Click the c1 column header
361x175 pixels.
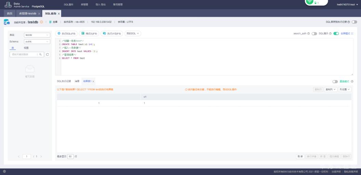coord(246,97)
